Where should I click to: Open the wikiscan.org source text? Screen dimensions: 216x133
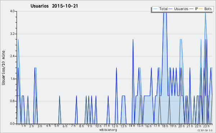click(x=108, y=130)
